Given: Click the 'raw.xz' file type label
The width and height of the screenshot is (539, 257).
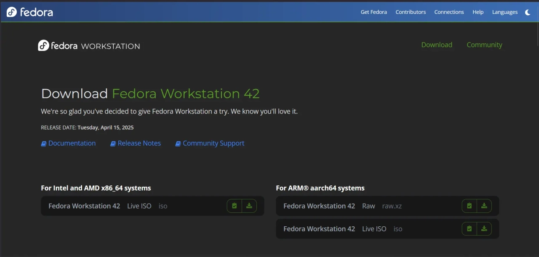Looking at the screenshot, I should (392, 206).
